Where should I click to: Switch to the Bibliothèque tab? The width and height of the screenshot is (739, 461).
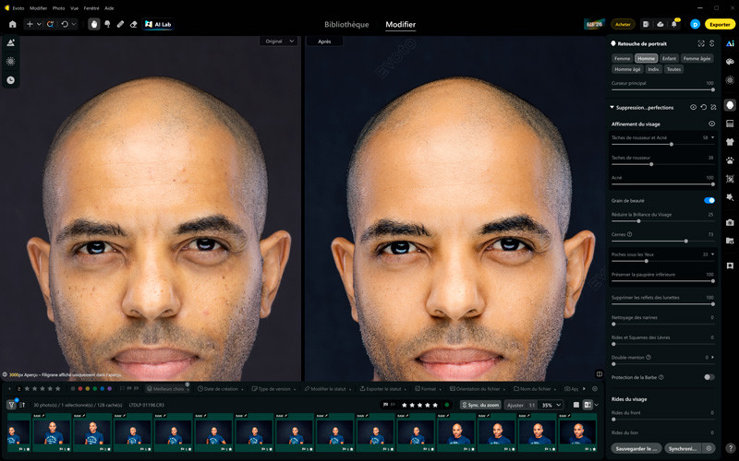[346, 25]
